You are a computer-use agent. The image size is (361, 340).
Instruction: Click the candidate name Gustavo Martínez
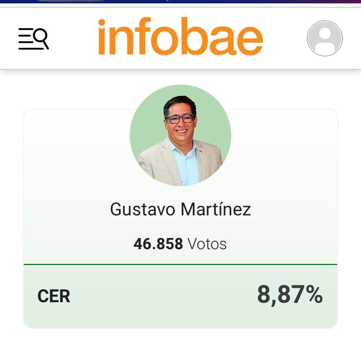[x=180, y=209]
